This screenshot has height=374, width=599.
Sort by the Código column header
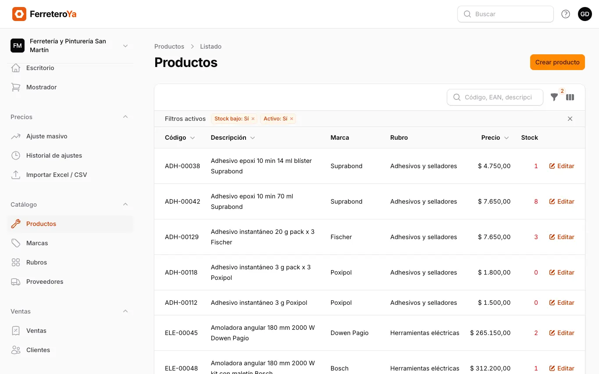tap(180, 138)
